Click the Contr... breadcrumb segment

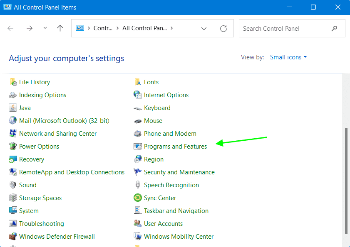click(x=103, y=28)
